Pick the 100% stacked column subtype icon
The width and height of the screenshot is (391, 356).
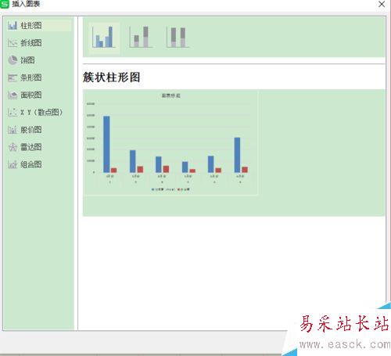pyautogui.click(x=178, y=38)
